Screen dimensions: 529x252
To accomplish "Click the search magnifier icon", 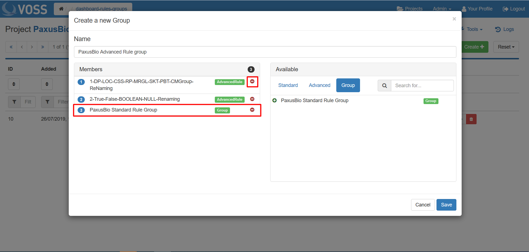I will 384,86.
